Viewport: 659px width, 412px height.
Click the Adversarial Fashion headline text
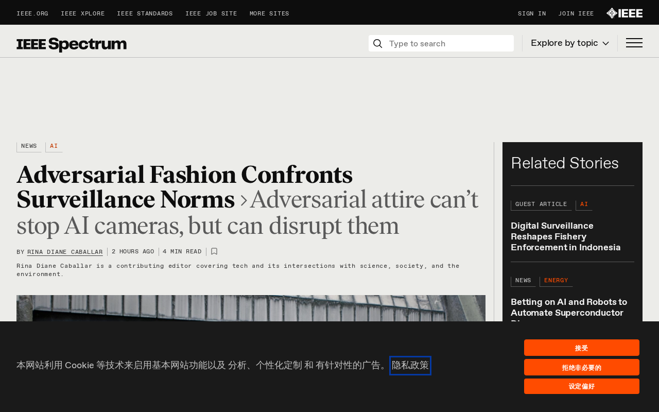coord(184,187)
